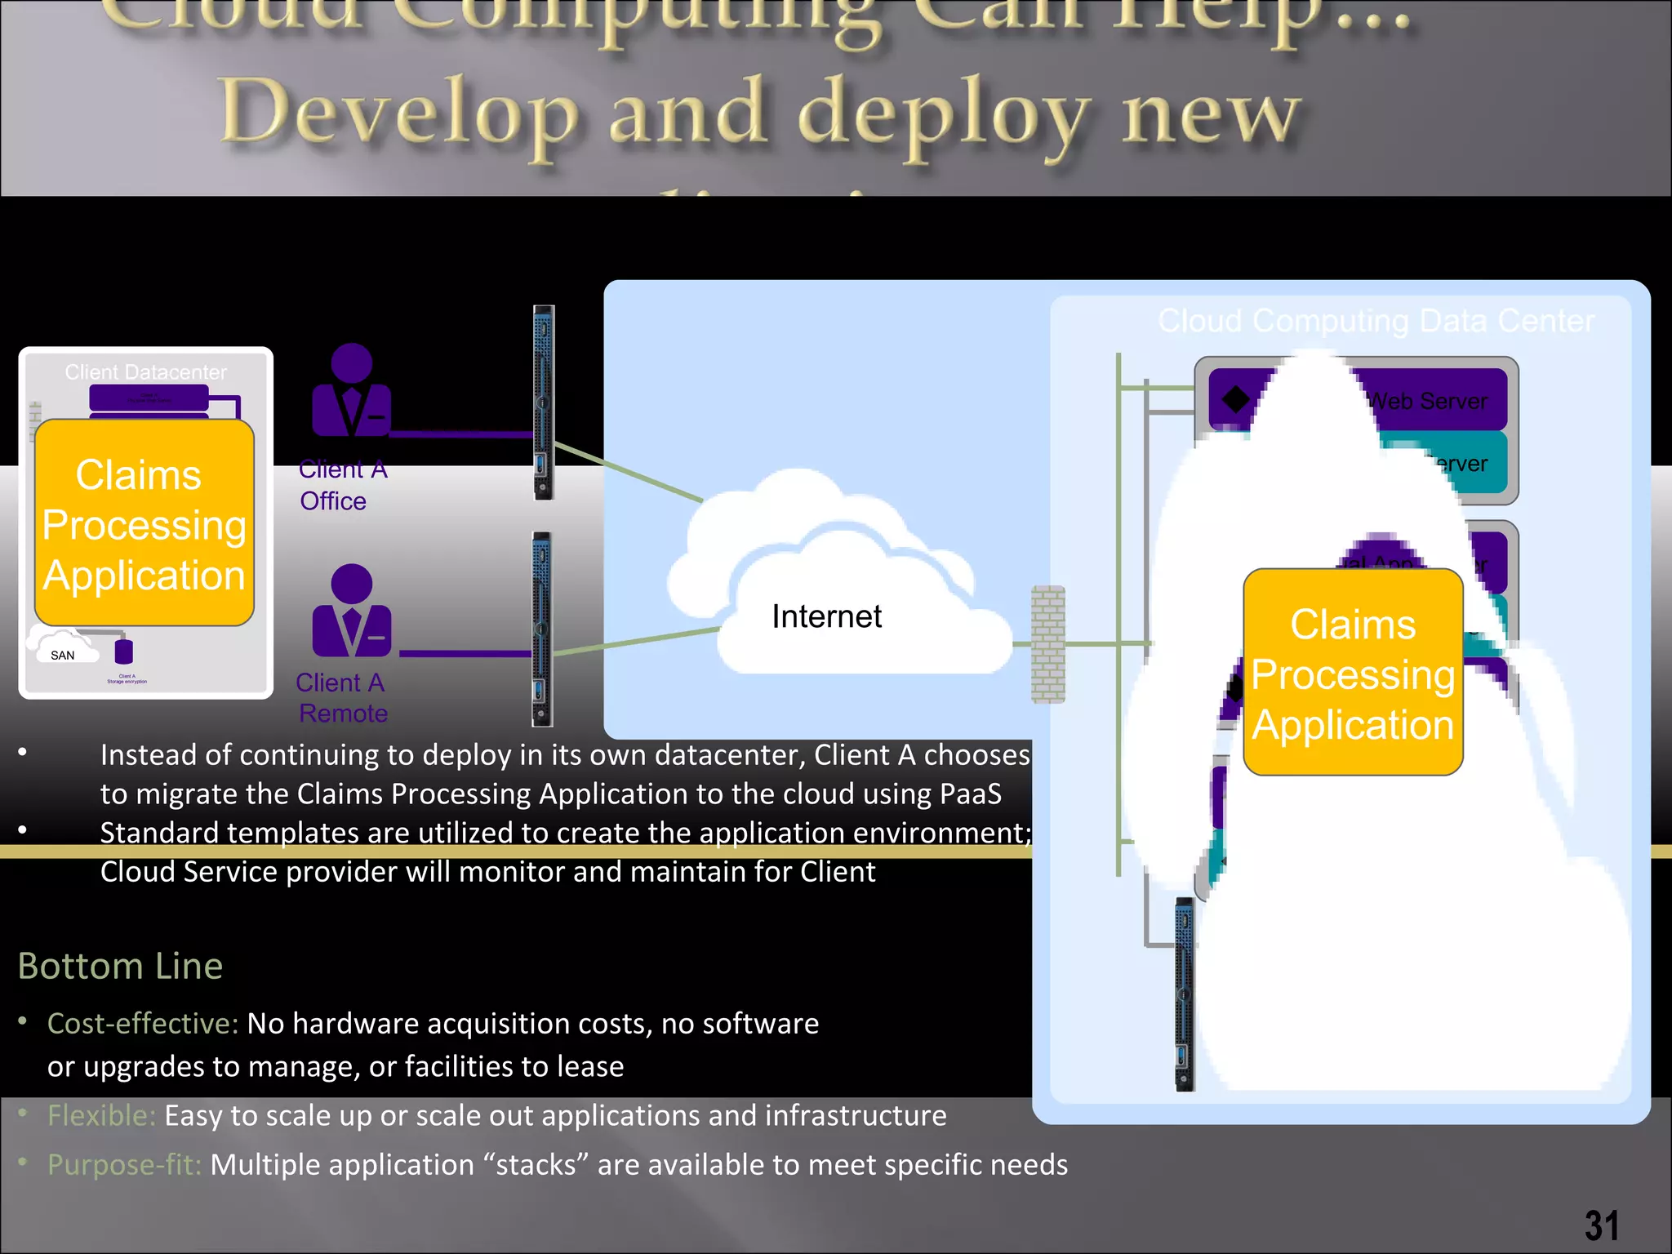Click the 'Develop and deploy new' title text
The height and width of the screenshot is (1254, 1672).
coord(759,114)
